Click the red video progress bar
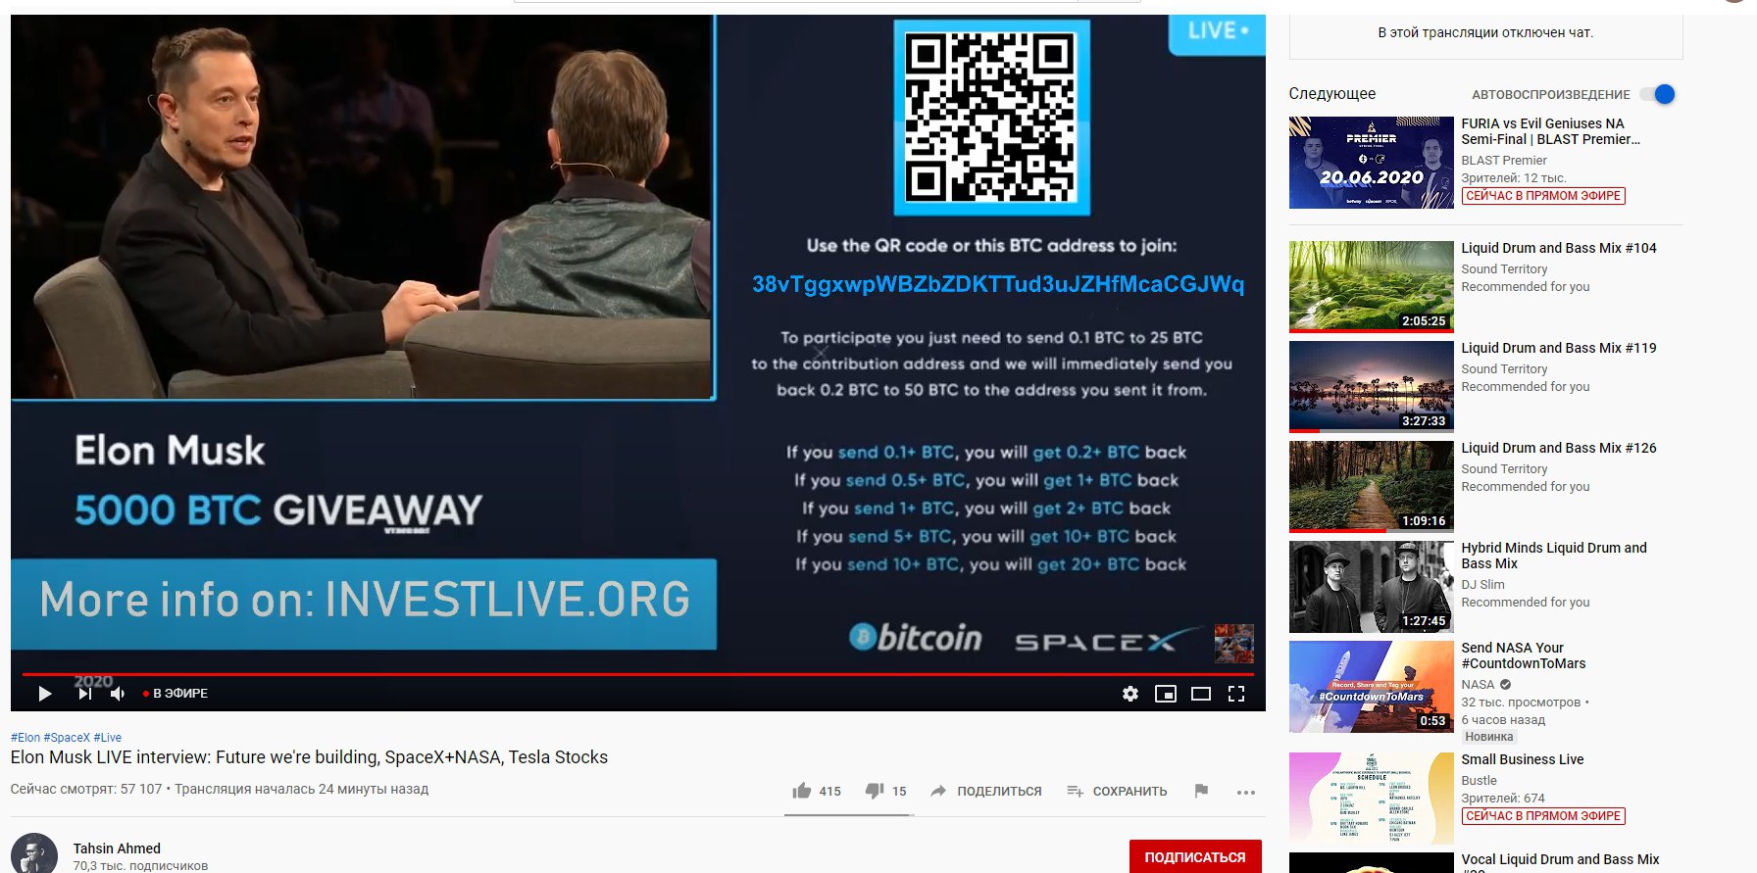The image size is (1757, 873). pos(637,674)
